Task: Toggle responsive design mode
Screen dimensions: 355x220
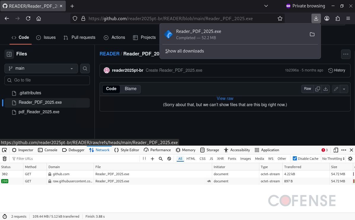Action: 335,150
